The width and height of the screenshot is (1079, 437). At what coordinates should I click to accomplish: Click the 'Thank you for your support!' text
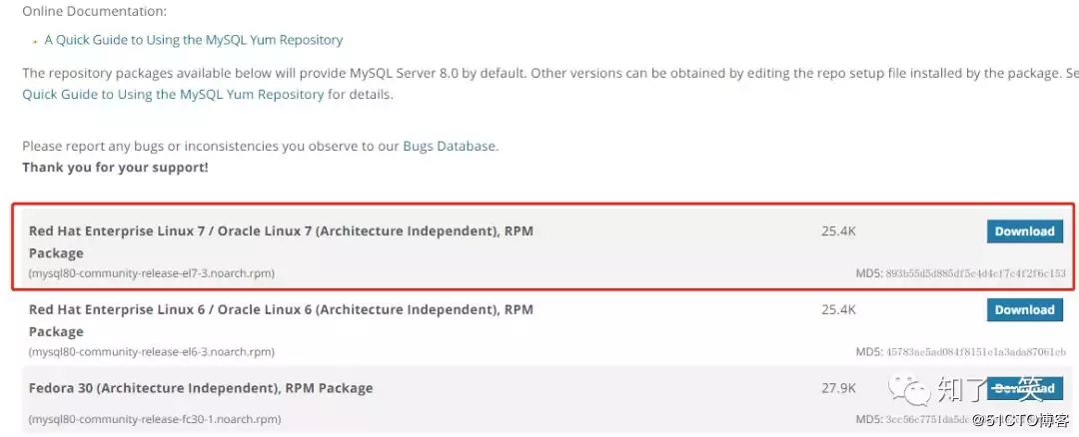(x=115, y=167)
